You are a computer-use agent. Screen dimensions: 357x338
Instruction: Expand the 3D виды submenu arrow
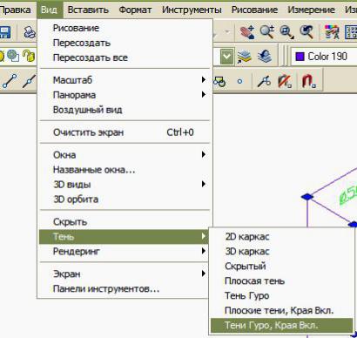tap(204, 184)
